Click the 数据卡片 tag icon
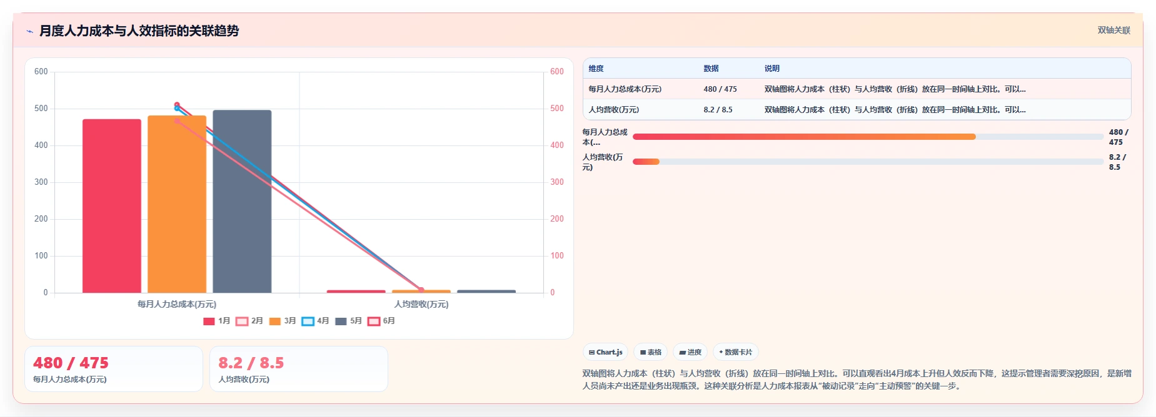 pyautogui.click(x=721, y=352)
